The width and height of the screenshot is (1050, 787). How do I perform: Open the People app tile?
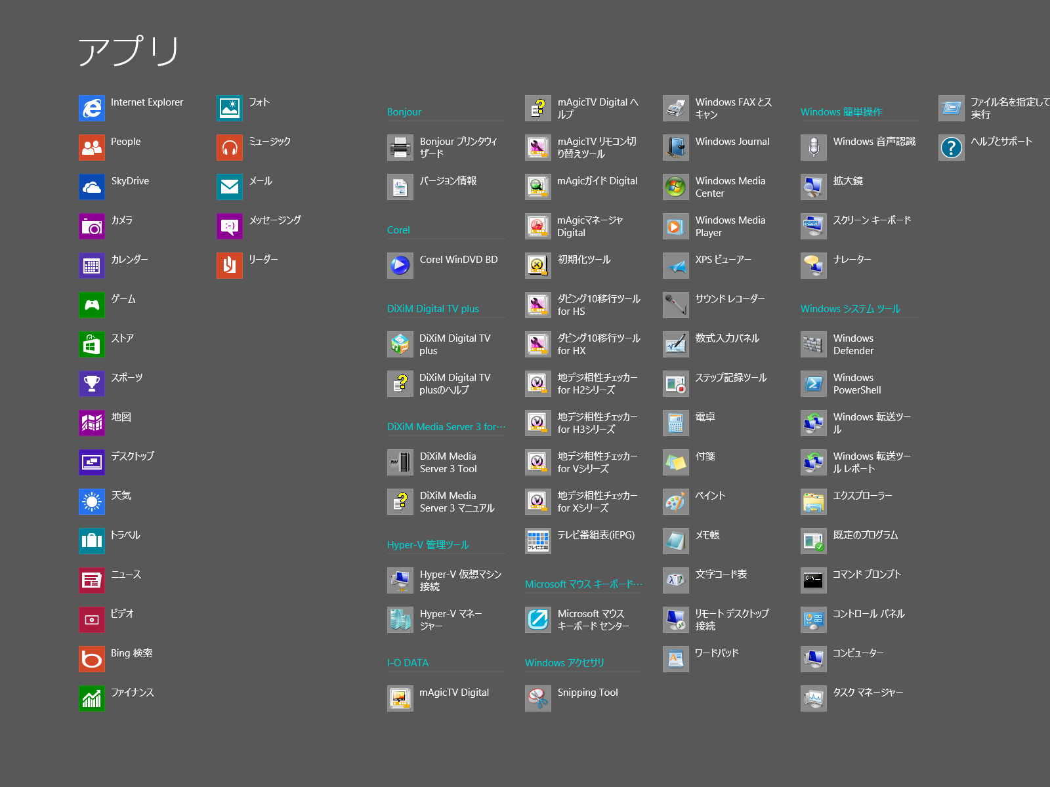coord(92,148)
